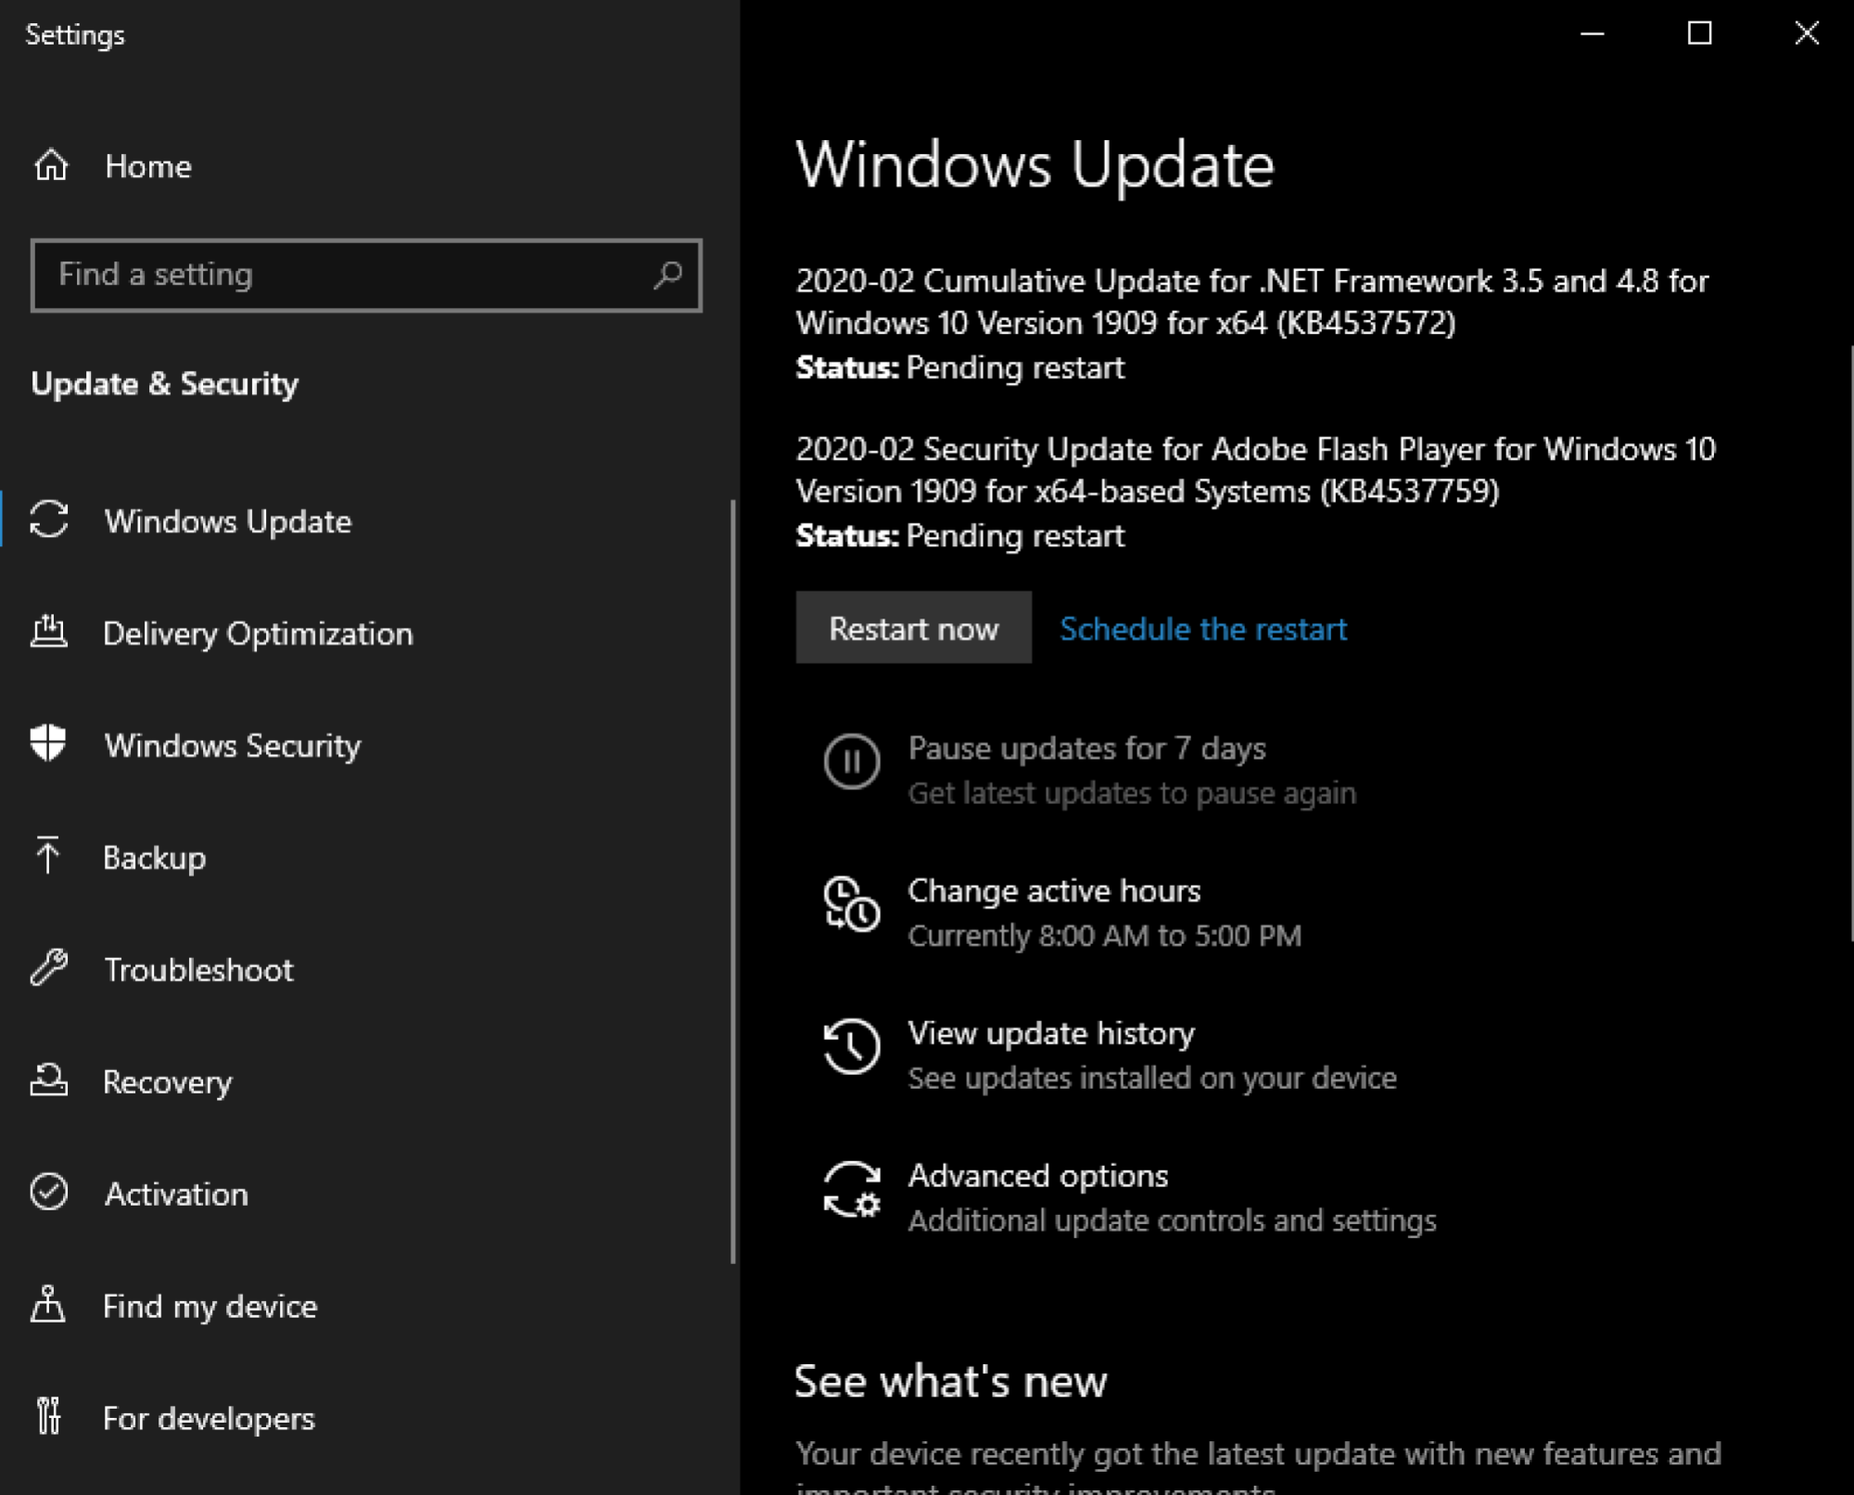Click the Backup up-arrow icon
Image resolution: width=1854 pixels, height=1495 pixels.
[x=47, y=855]
